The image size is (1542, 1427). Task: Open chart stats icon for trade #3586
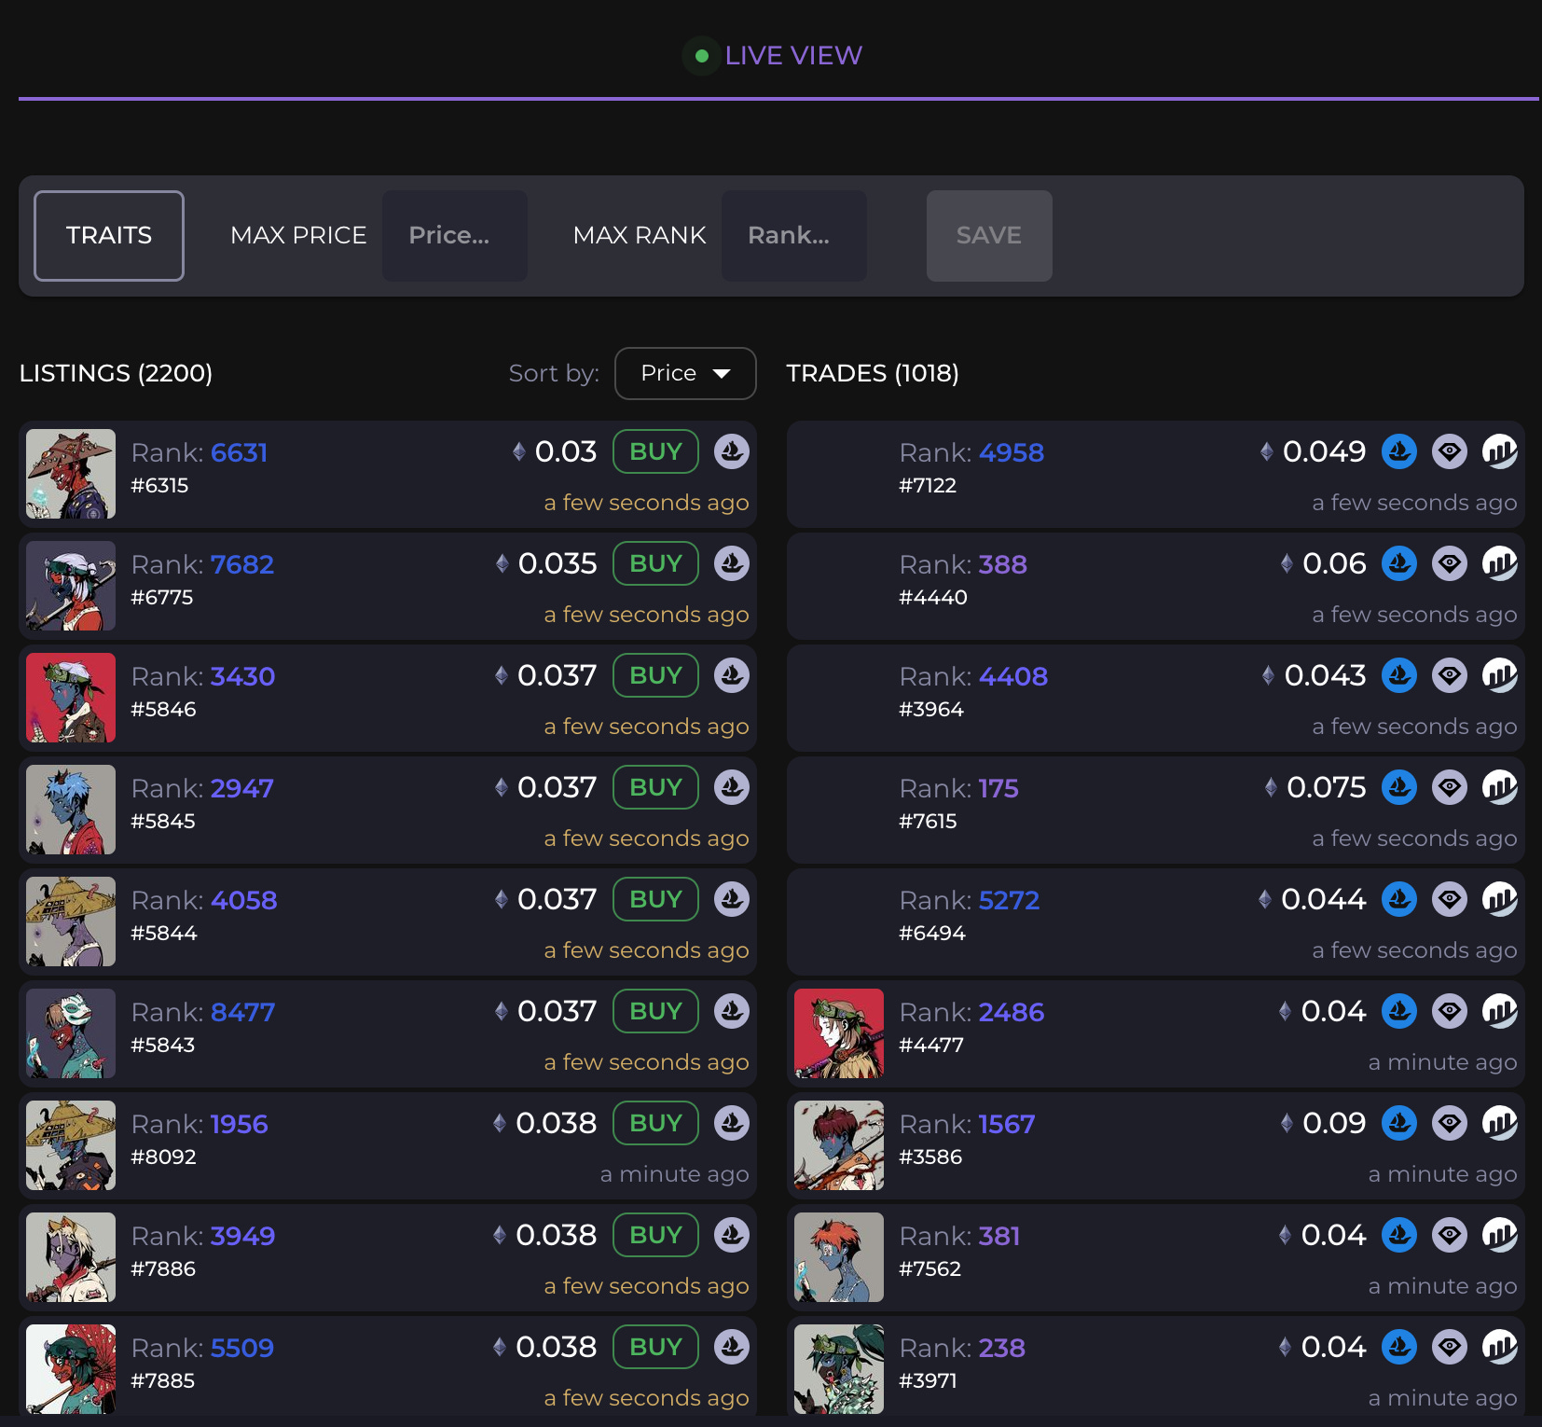click(1500, 1123)
